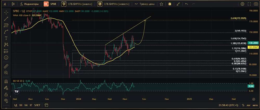Activate the zoom-in magnifier tool
Image resolution: width=260 pixels, height=110 pixels.
[x=6, y=73]
